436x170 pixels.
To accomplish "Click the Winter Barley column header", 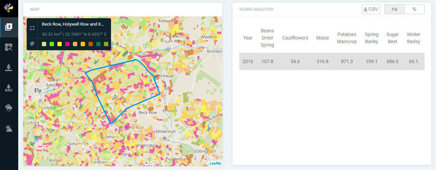I will (413, 38).
